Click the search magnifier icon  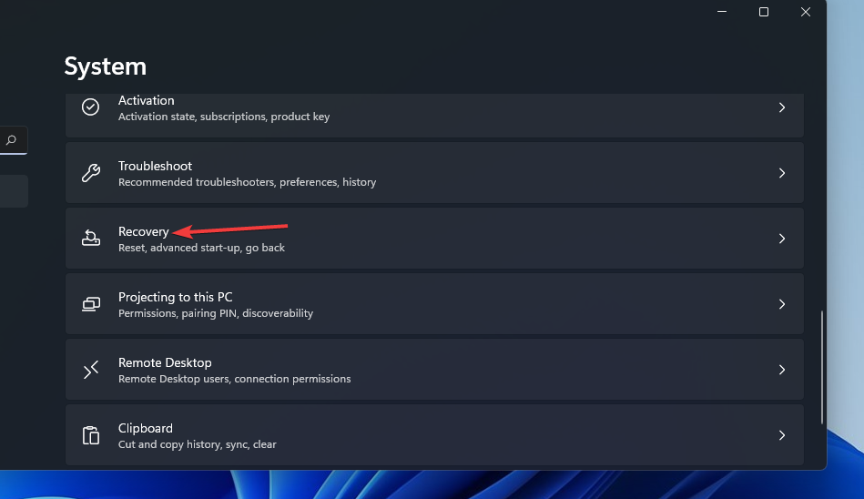[x=12, y=140]
